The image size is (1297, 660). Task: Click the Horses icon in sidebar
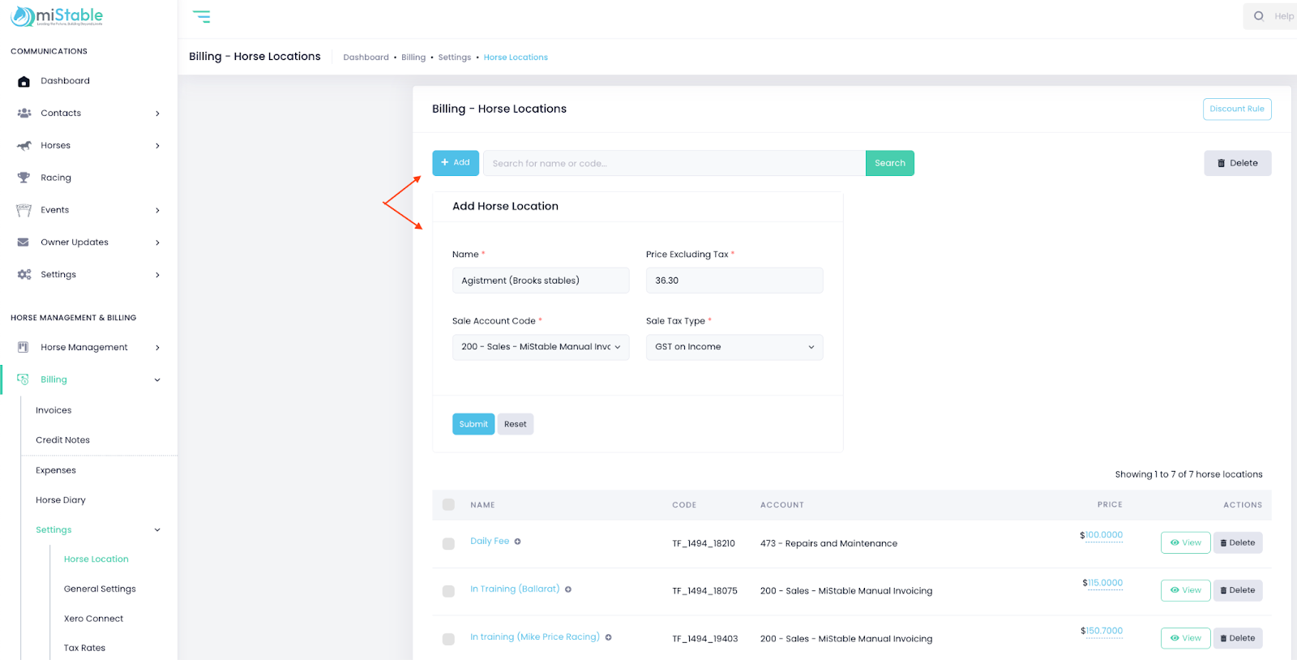click(x=24, y=146)
